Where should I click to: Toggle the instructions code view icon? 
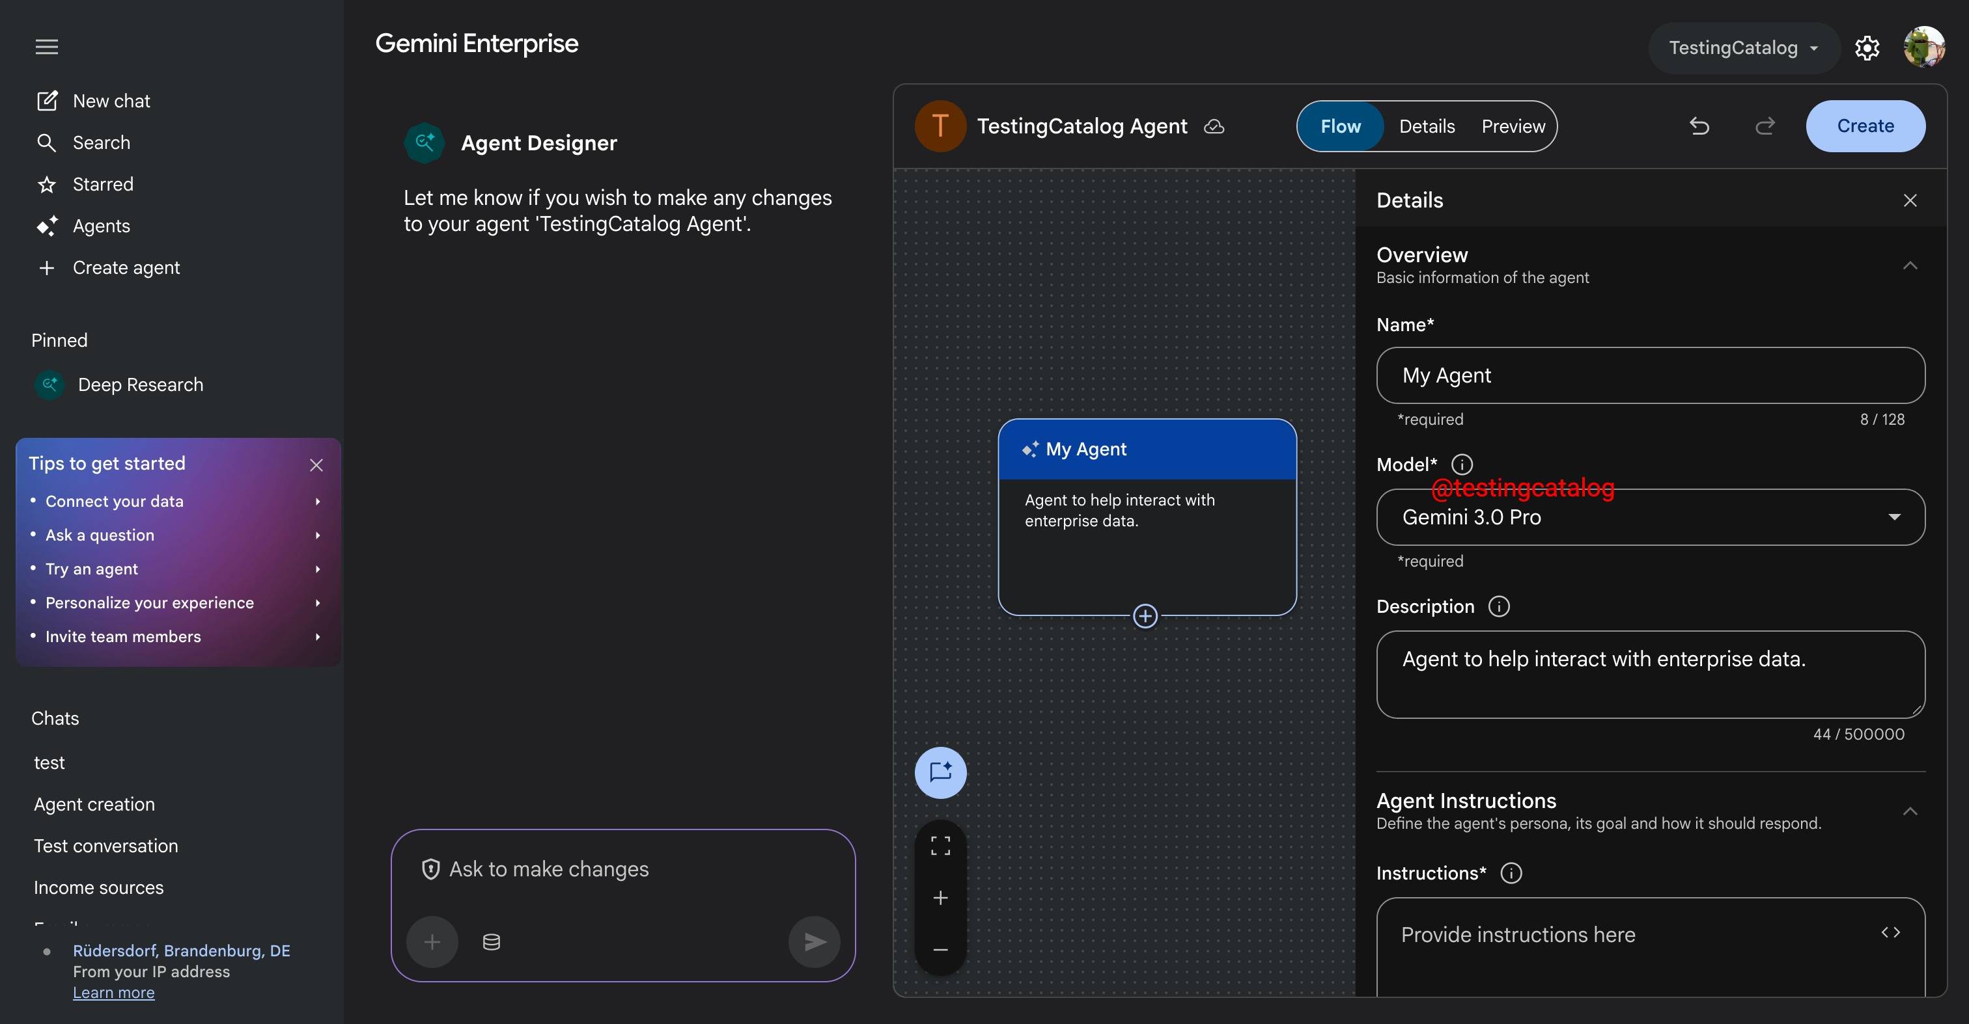point(1890,932)
